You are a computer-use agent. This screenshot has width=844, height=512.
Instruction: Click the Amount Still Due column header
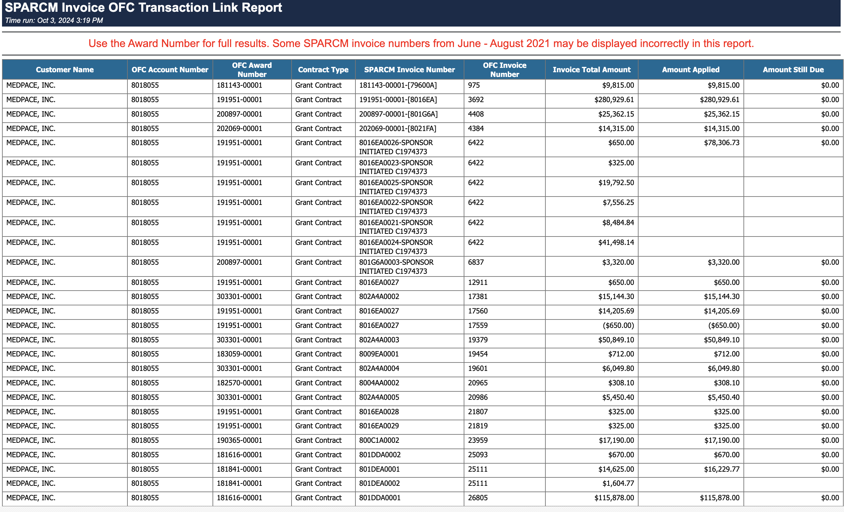point(793,70)
